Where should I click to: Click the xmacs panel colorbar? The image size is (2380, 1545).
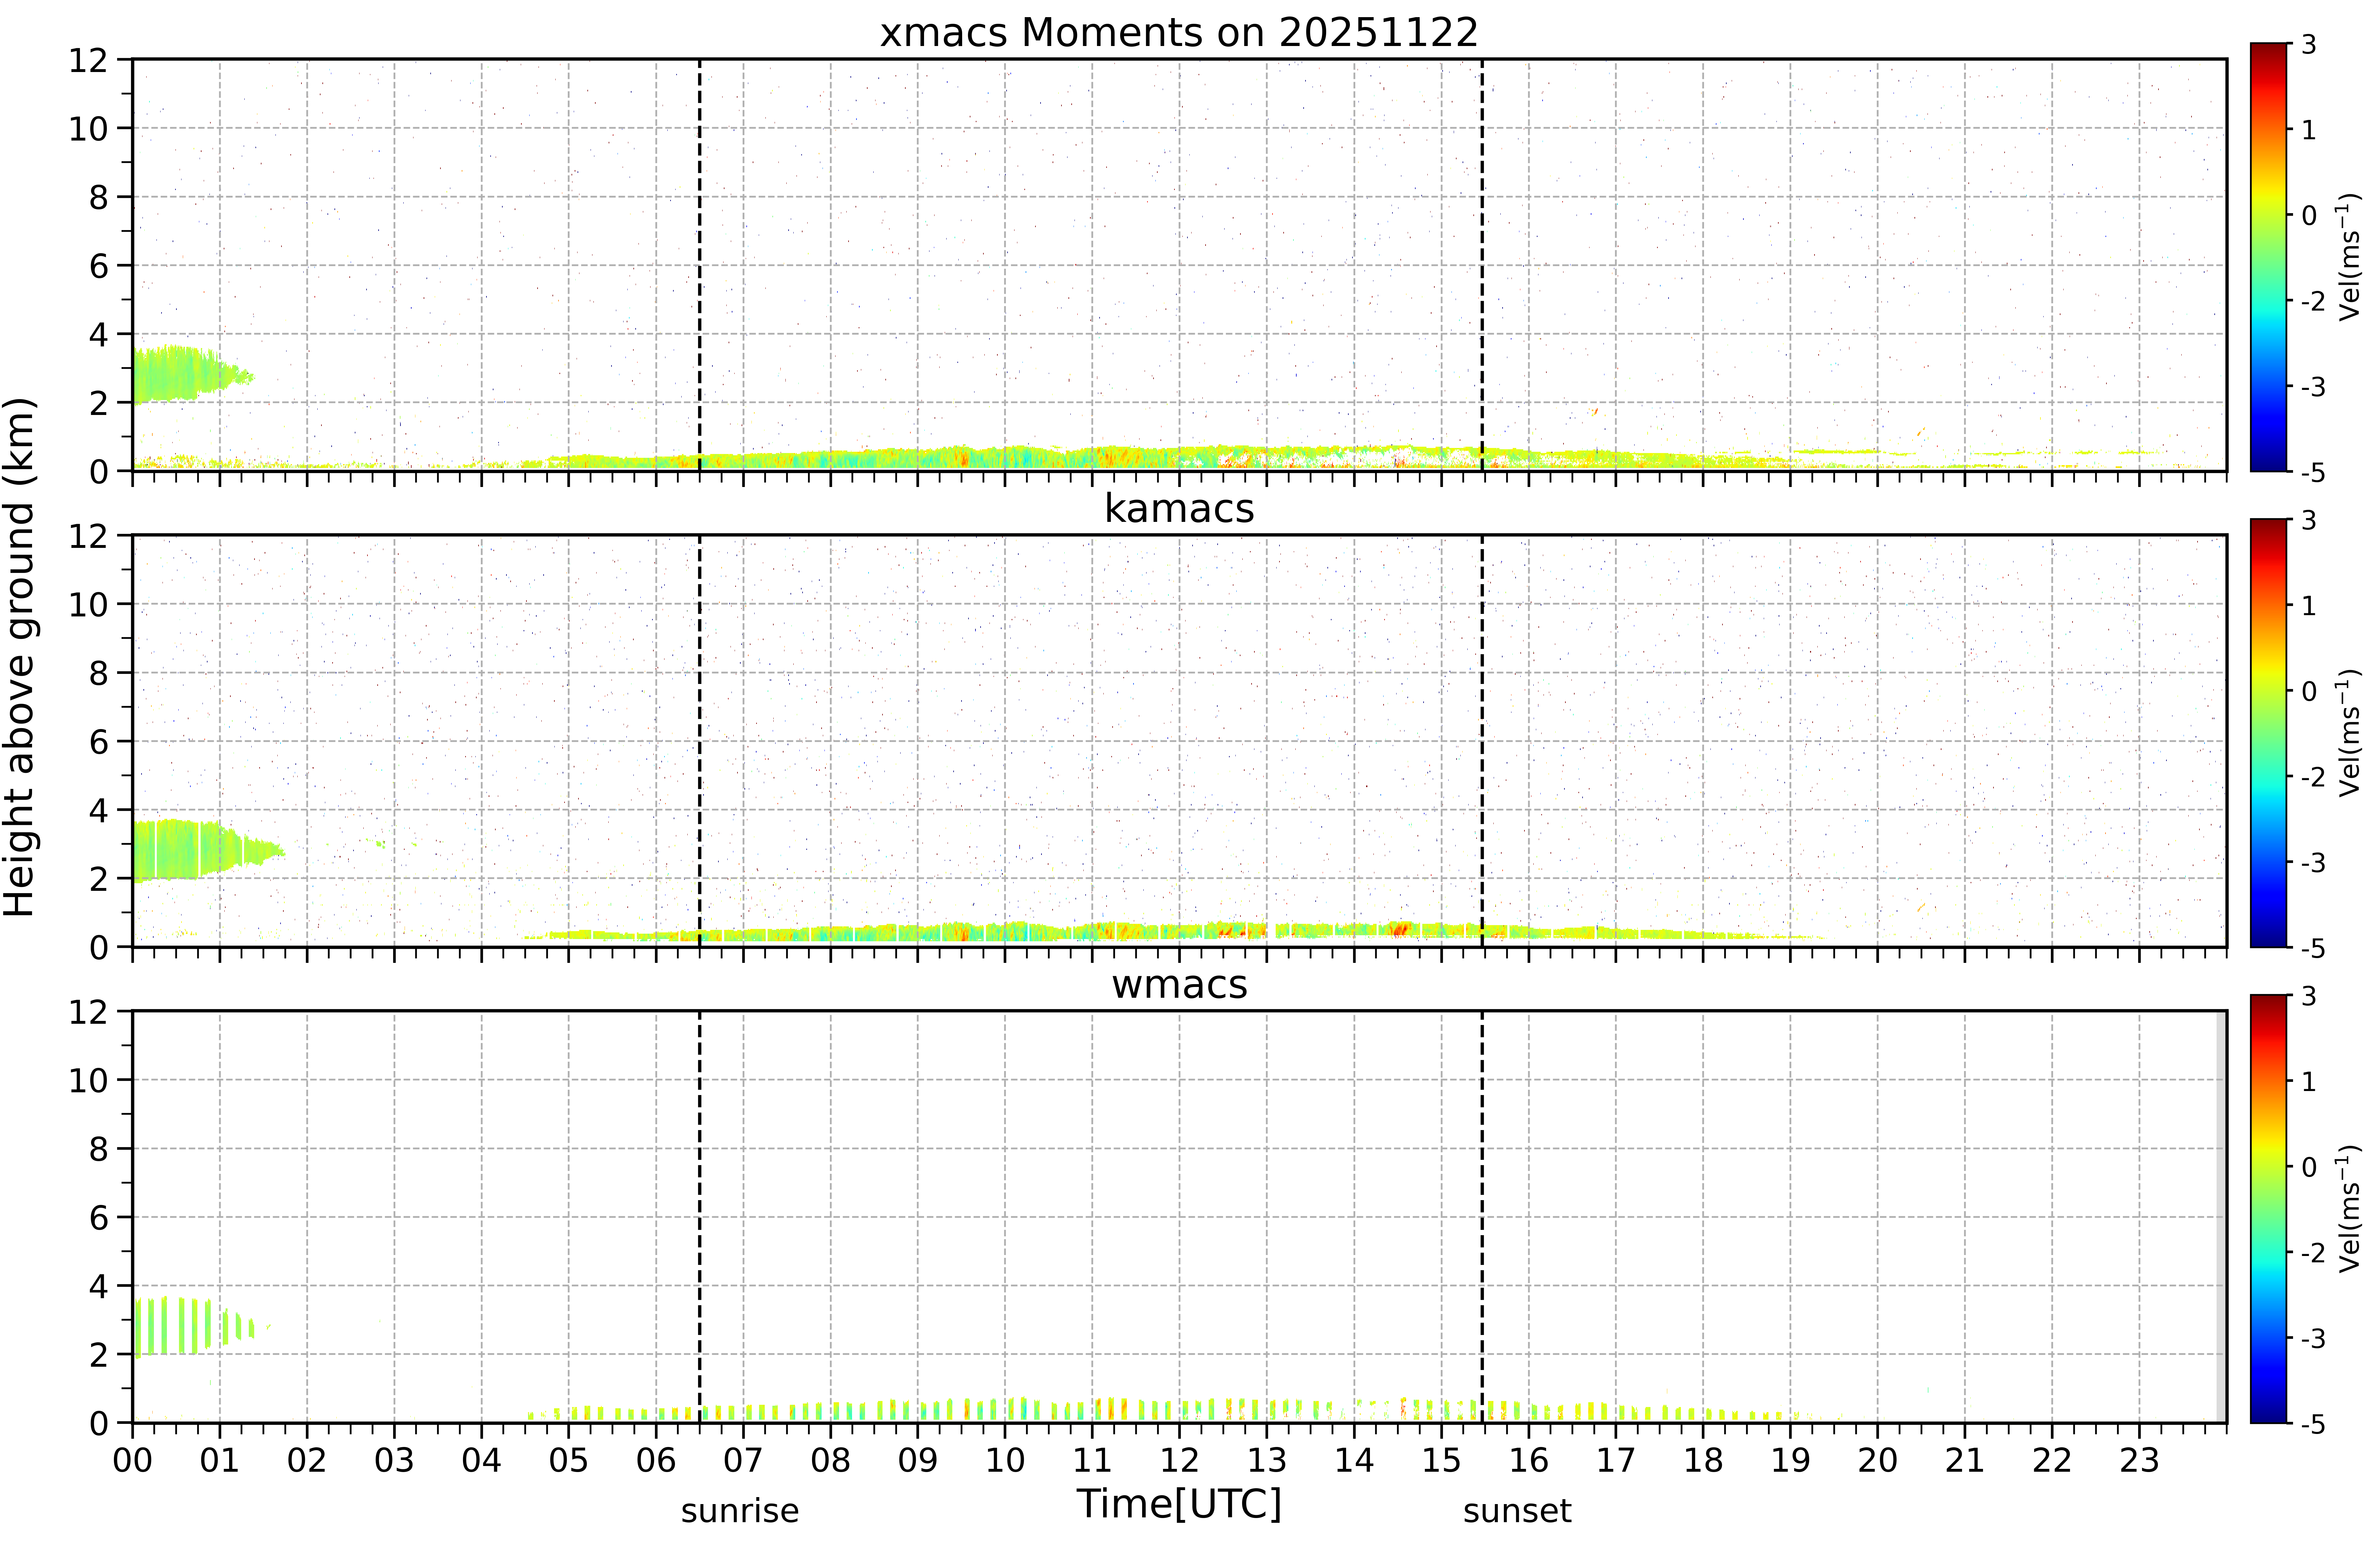click(x=2268, y=257)
